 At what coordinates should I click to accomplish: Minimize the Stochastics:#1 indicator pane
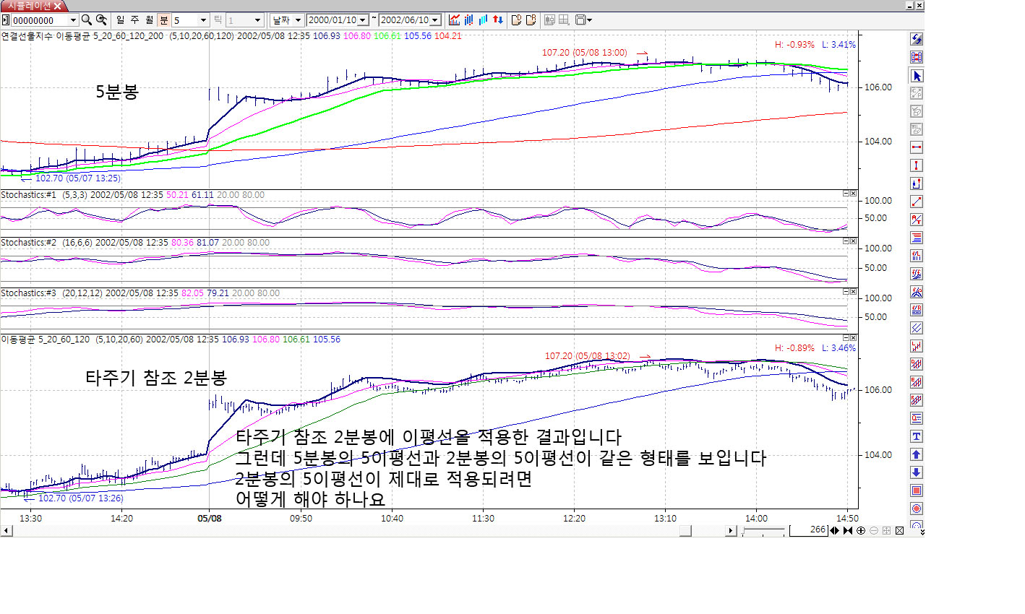tap(846, 194)
